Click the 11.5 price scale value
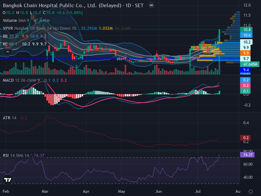Image resolution: width=261 pixels, height=196 pixels. (x=247, y=15)
